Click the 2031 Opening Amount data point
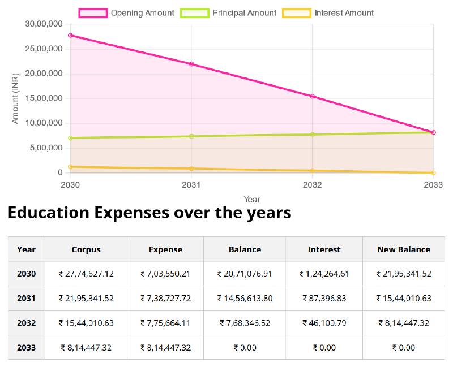 point(191,64)
